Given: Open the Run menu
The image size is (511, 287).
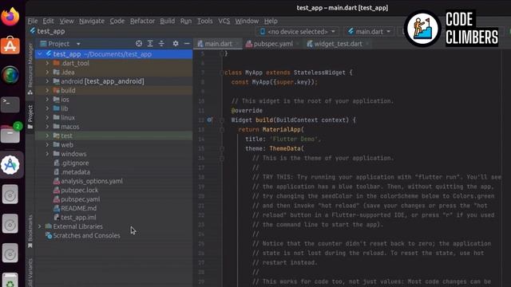Looking at the screenshot, I should point(186,21).
